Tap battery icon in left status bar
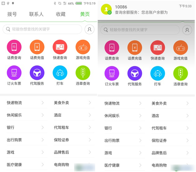The image size is (196, 172). click(x=79, y=3)
